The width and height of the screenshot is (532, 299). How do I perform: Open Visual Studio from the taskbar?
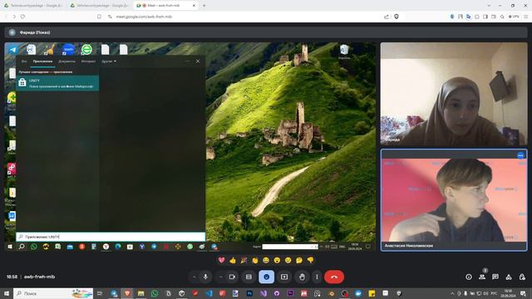click(264, 293)
